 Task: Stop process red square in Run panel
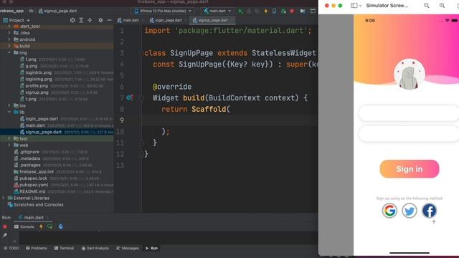tap(5, 226)
